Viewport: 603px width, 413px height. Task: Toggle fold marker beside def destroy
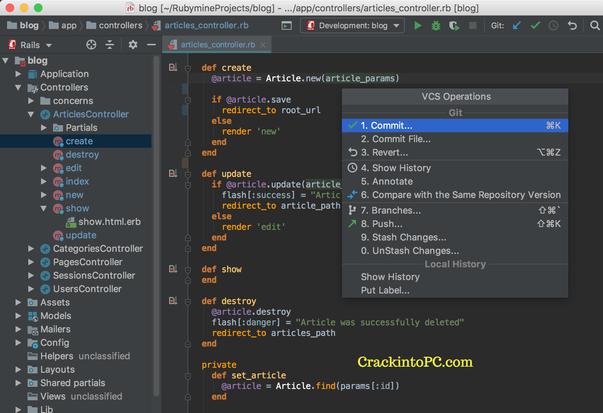[x=188, y=302]
